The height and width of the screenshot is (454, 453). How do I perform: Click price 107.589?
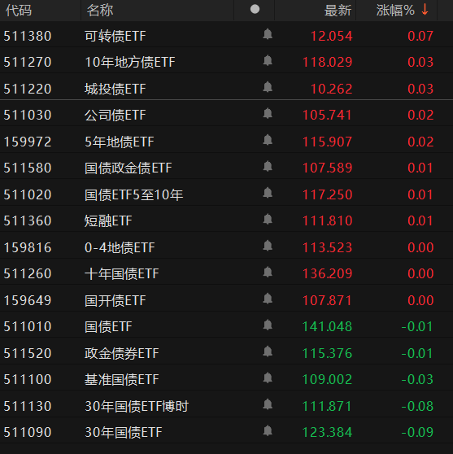click(328, 168)
